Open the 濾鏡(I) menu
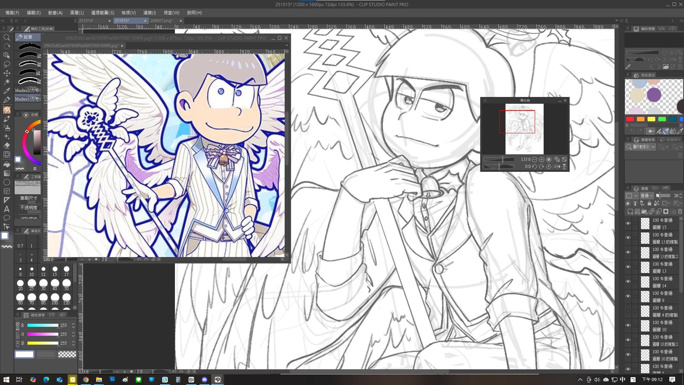The image size is (684, 385). point(149,12)
